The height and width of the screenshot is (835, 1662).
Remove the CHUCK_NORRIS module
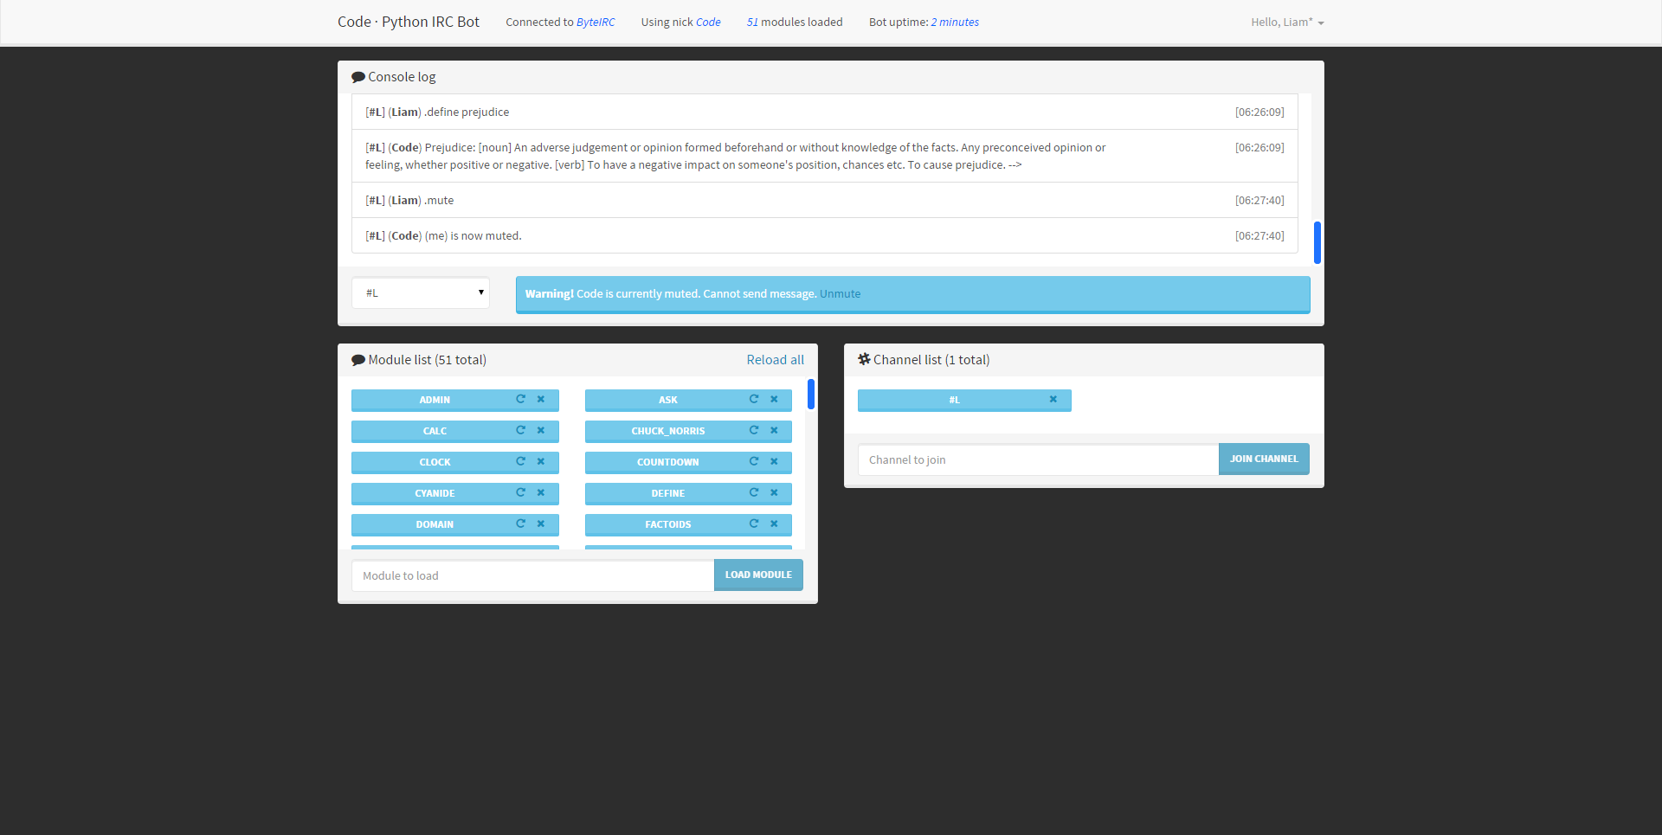point(774,431)
